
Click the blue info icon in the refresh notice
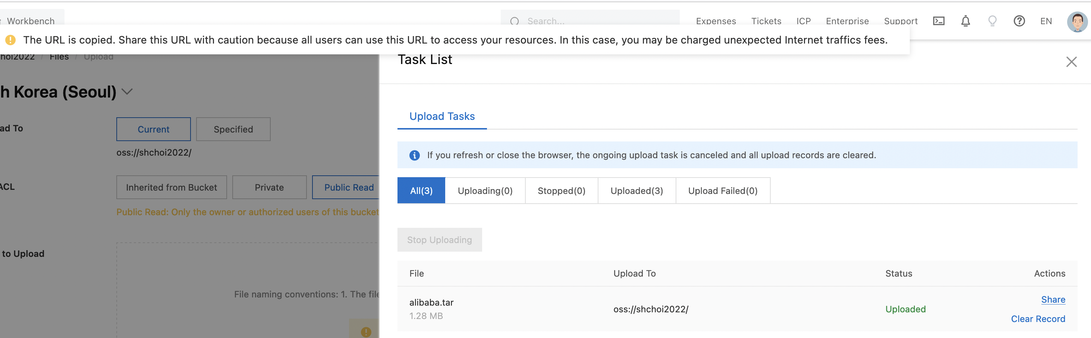(414, 155)
